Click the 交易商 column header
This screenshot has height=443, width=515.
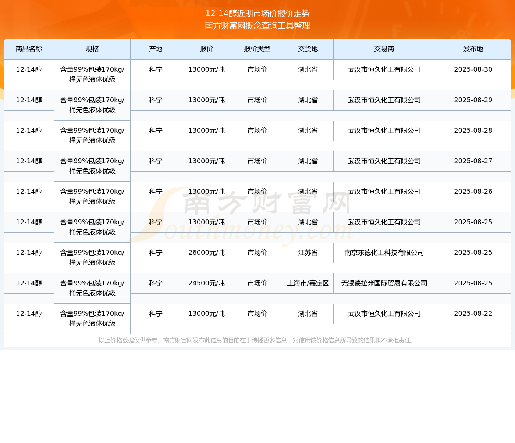click(x=384, y=49)
